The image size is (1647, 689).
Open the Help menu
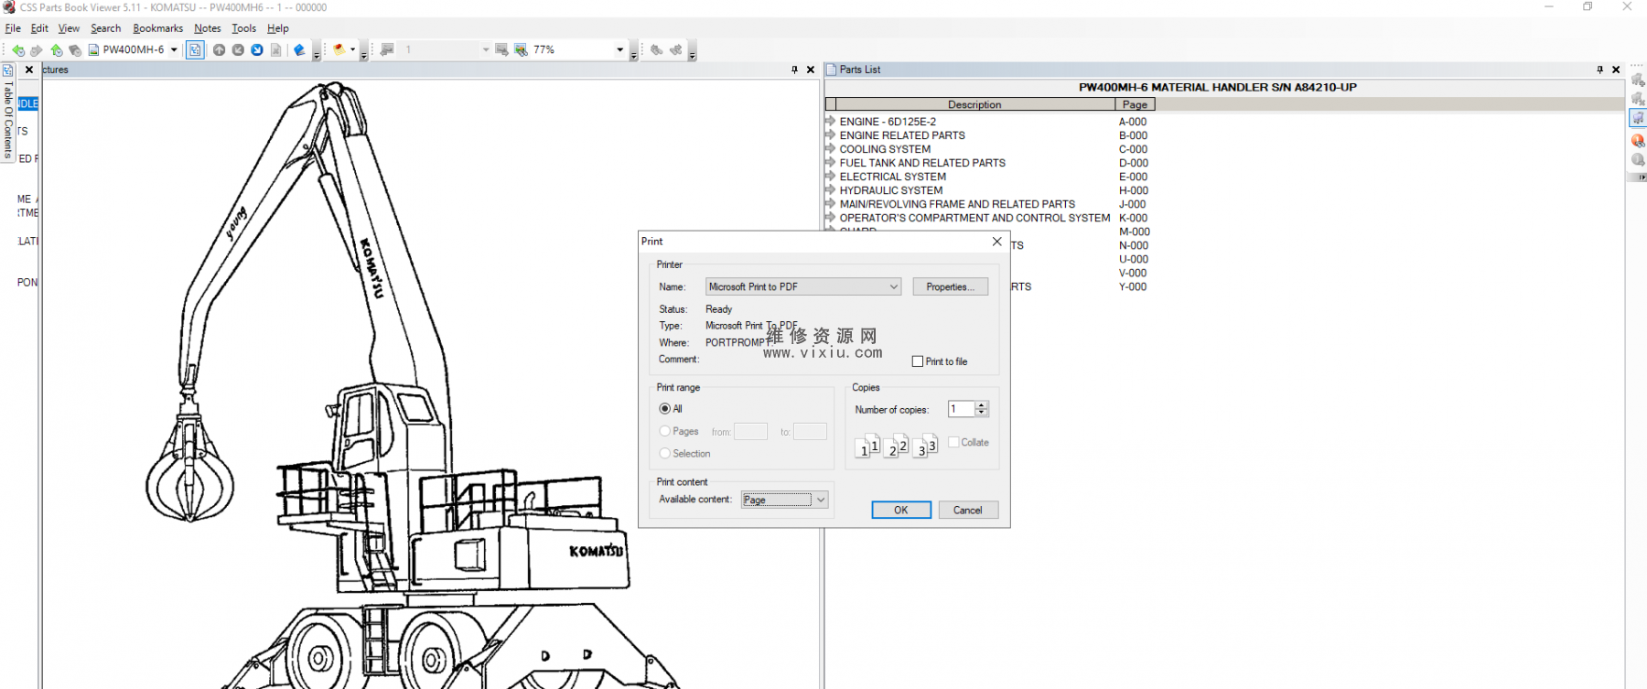coord(278,28)
